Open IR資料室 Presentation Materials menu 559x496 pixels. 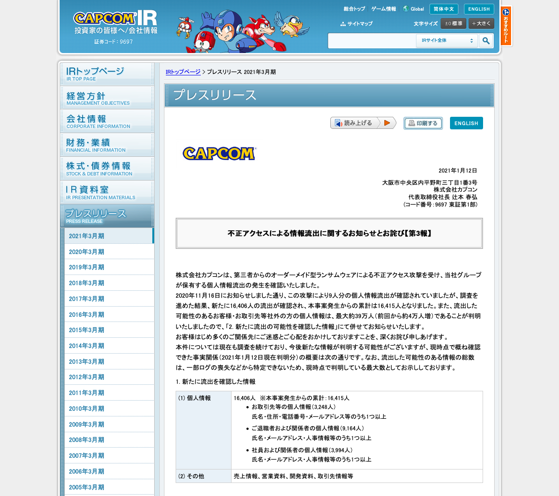[107, 193]
